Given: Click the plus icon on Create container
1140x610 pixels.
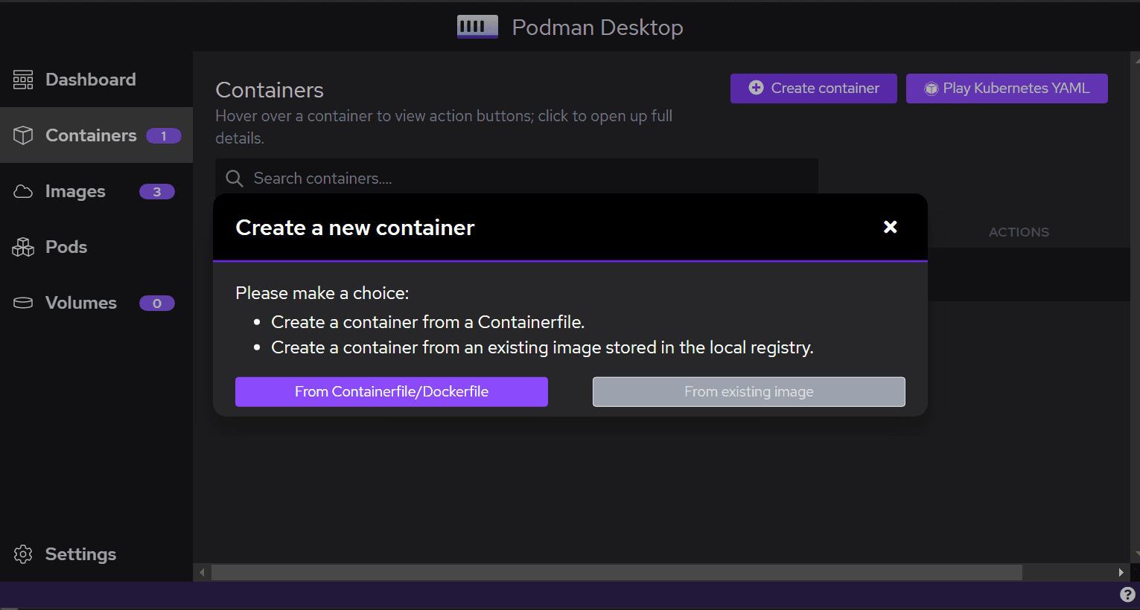Looking at the screenshot, I should tap(756, 88).
